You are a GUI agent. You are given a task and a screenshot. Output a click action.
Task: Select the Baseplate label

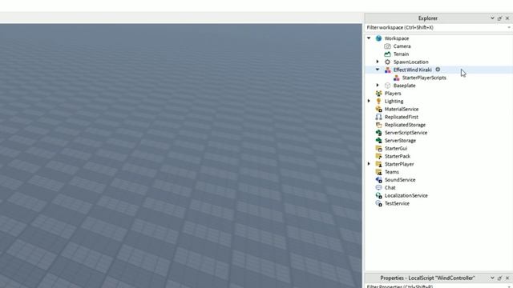pos(404,86)
